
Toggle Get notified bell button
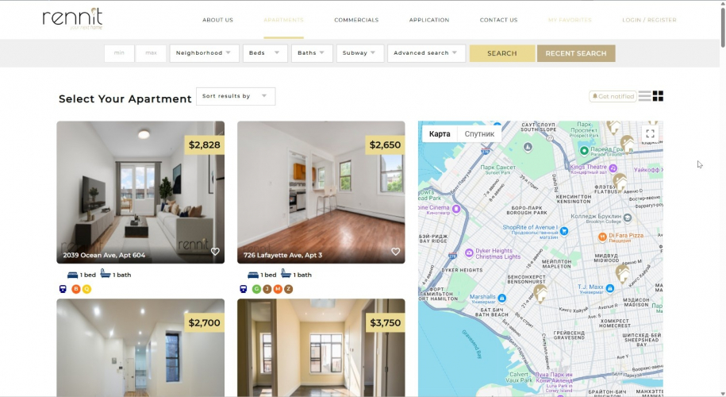tap(613, 96)
